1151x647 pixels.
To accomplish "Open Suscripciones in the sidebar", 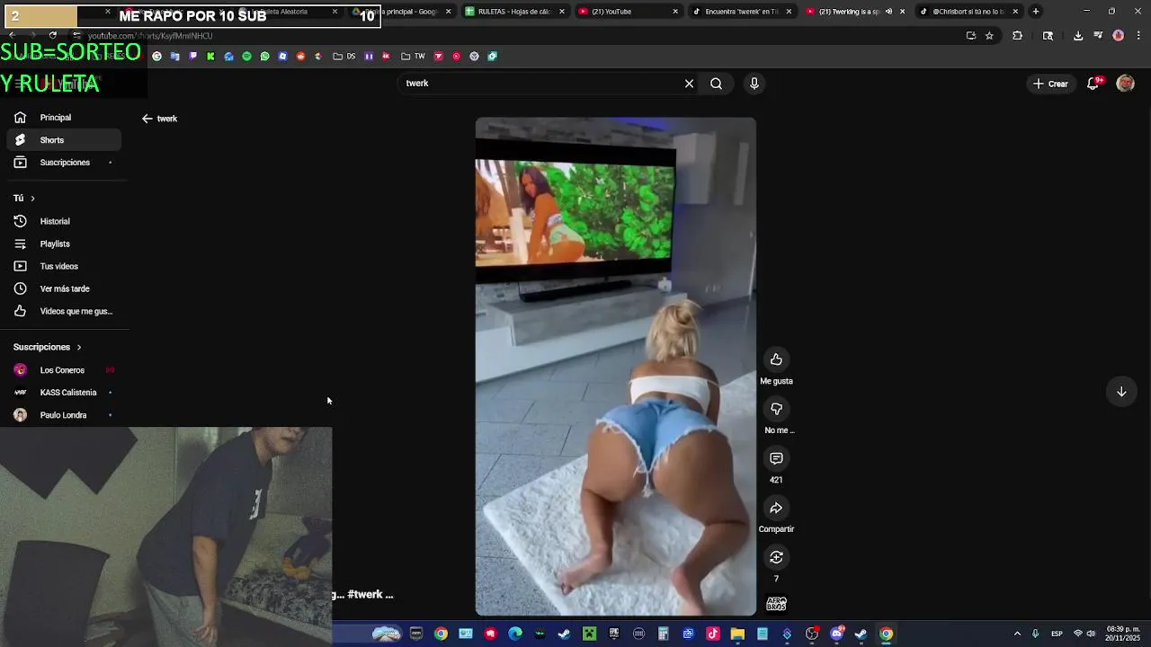I will click(x=63, y=163).
